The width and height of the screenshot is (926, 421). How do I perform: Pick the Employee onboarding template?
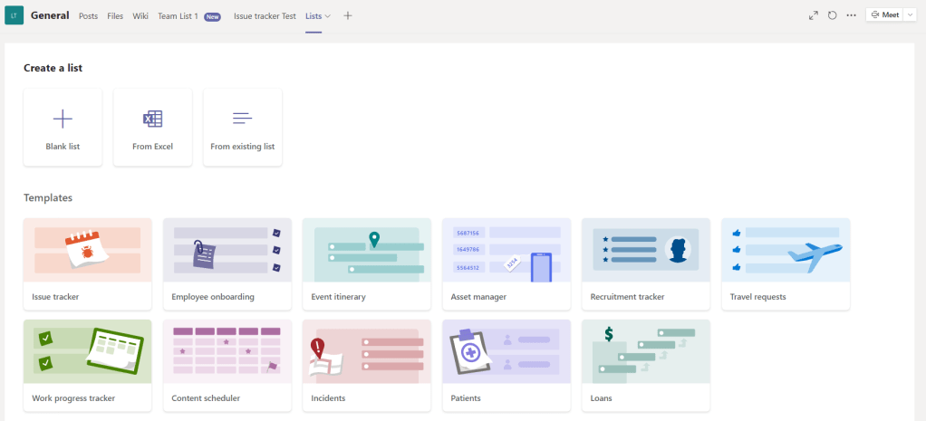pos(227,263)
